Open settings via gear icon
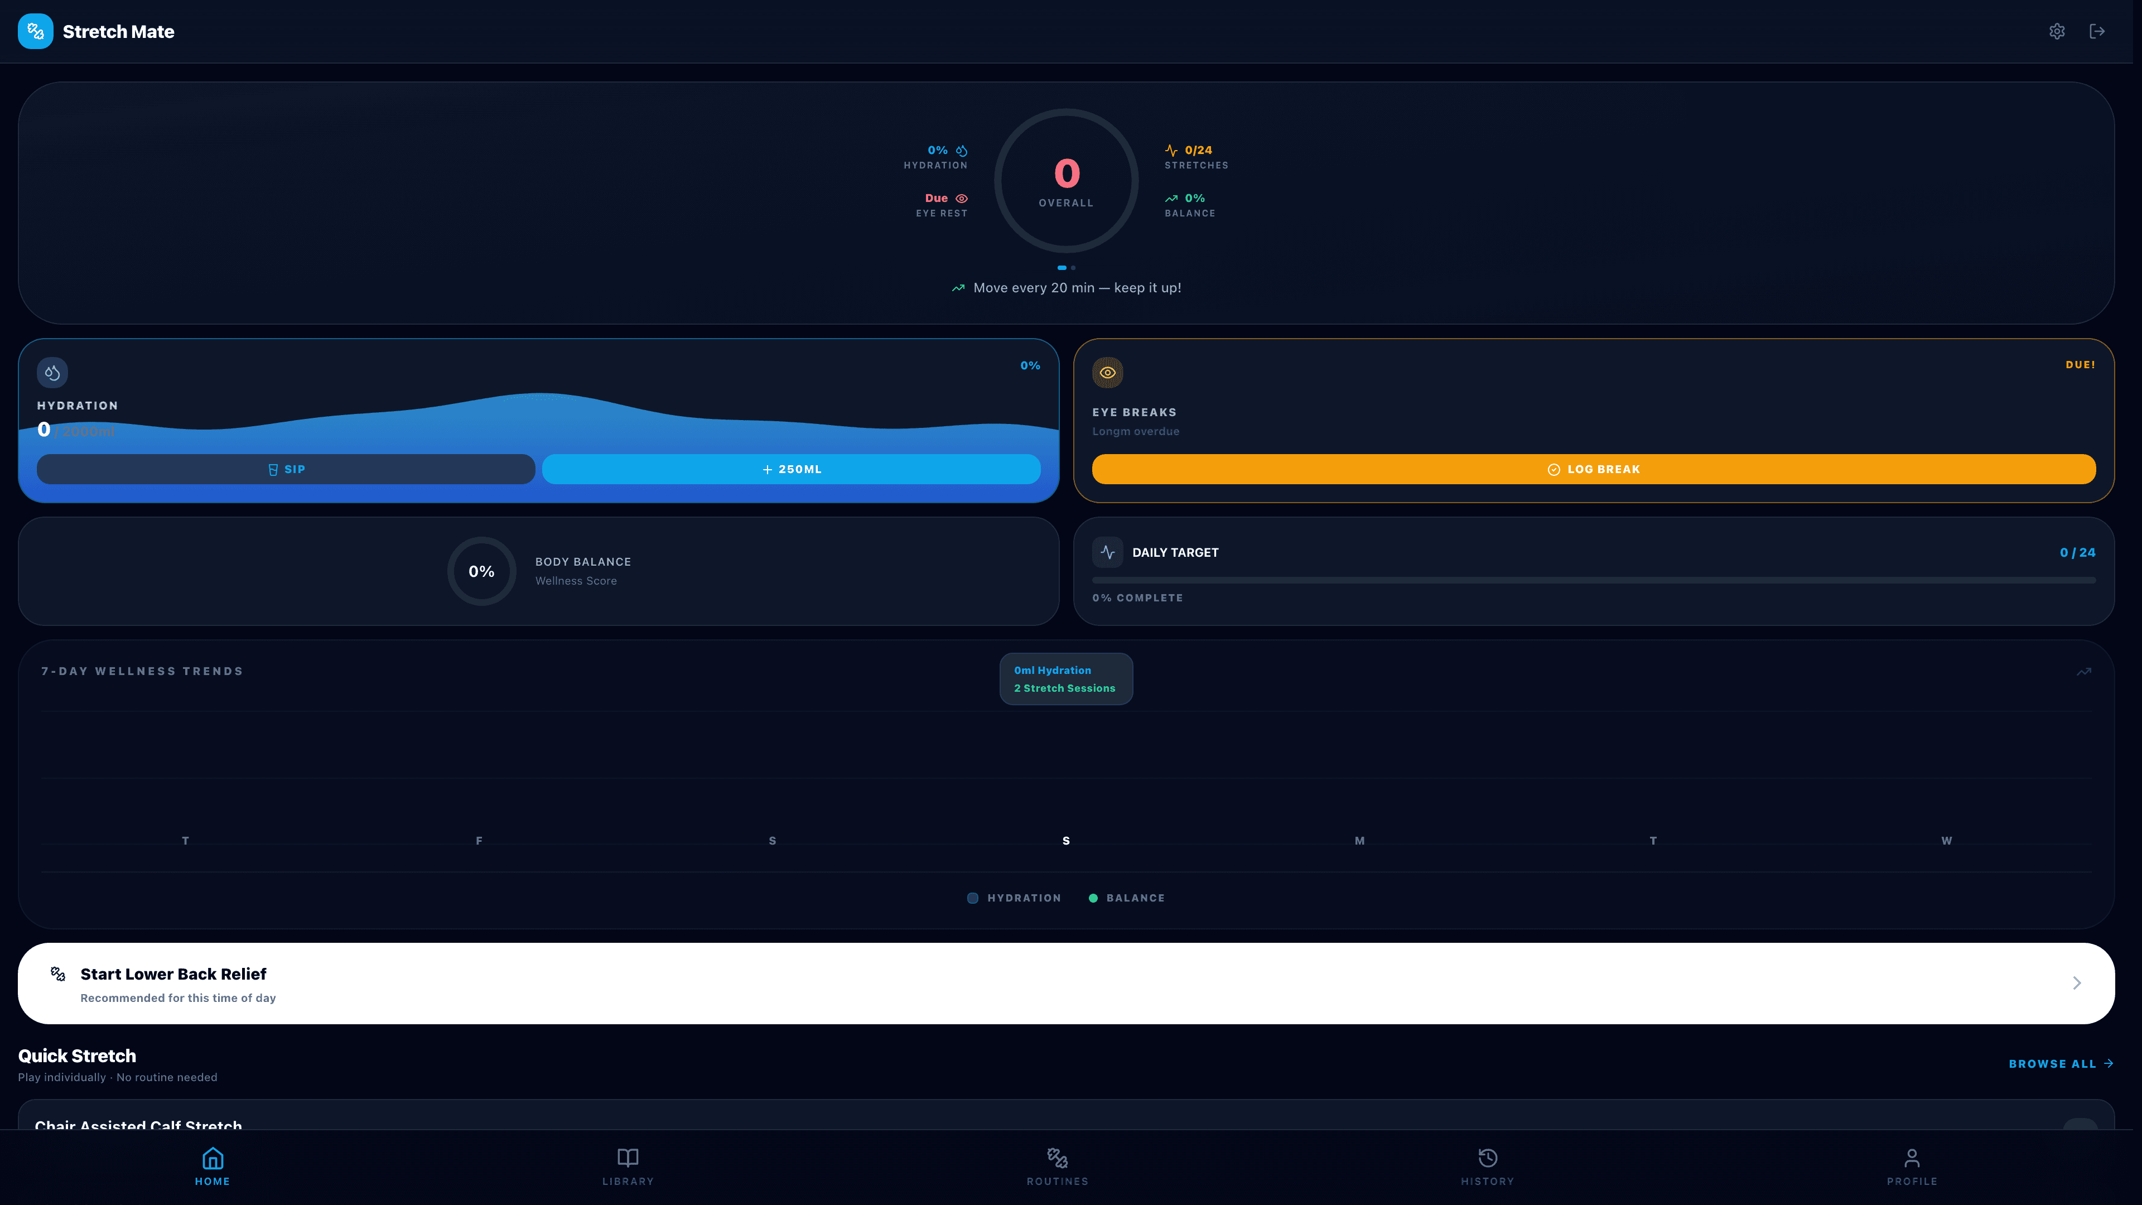This screenshot has height=1205, width=2142. point(2056,32)
